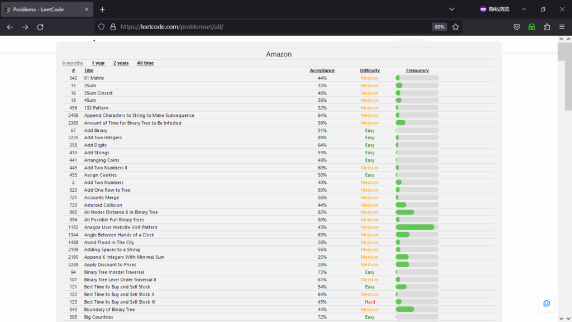Bookmark this page with the star

456,27
